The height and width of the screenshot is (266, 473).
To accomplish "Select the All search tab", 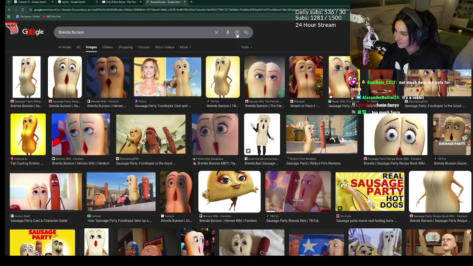I will (x=78, y=47).
